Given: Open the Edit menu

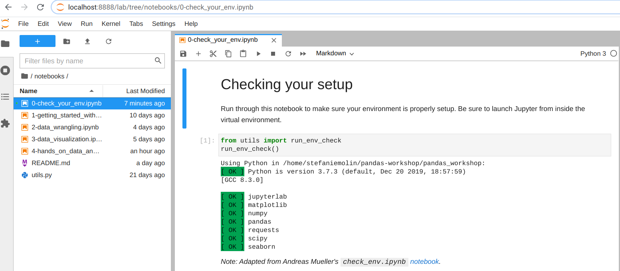Looking at the screenshot, I should coord(43,24).
